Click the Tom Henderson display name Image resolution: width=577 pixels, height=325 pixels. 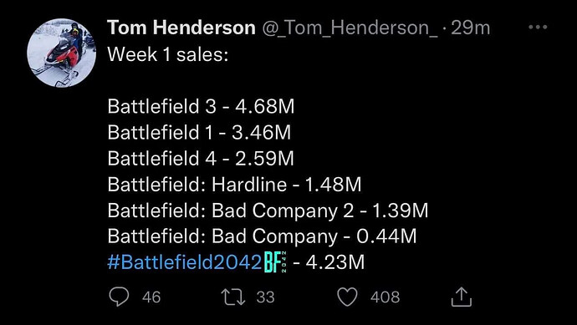(181, 28)
